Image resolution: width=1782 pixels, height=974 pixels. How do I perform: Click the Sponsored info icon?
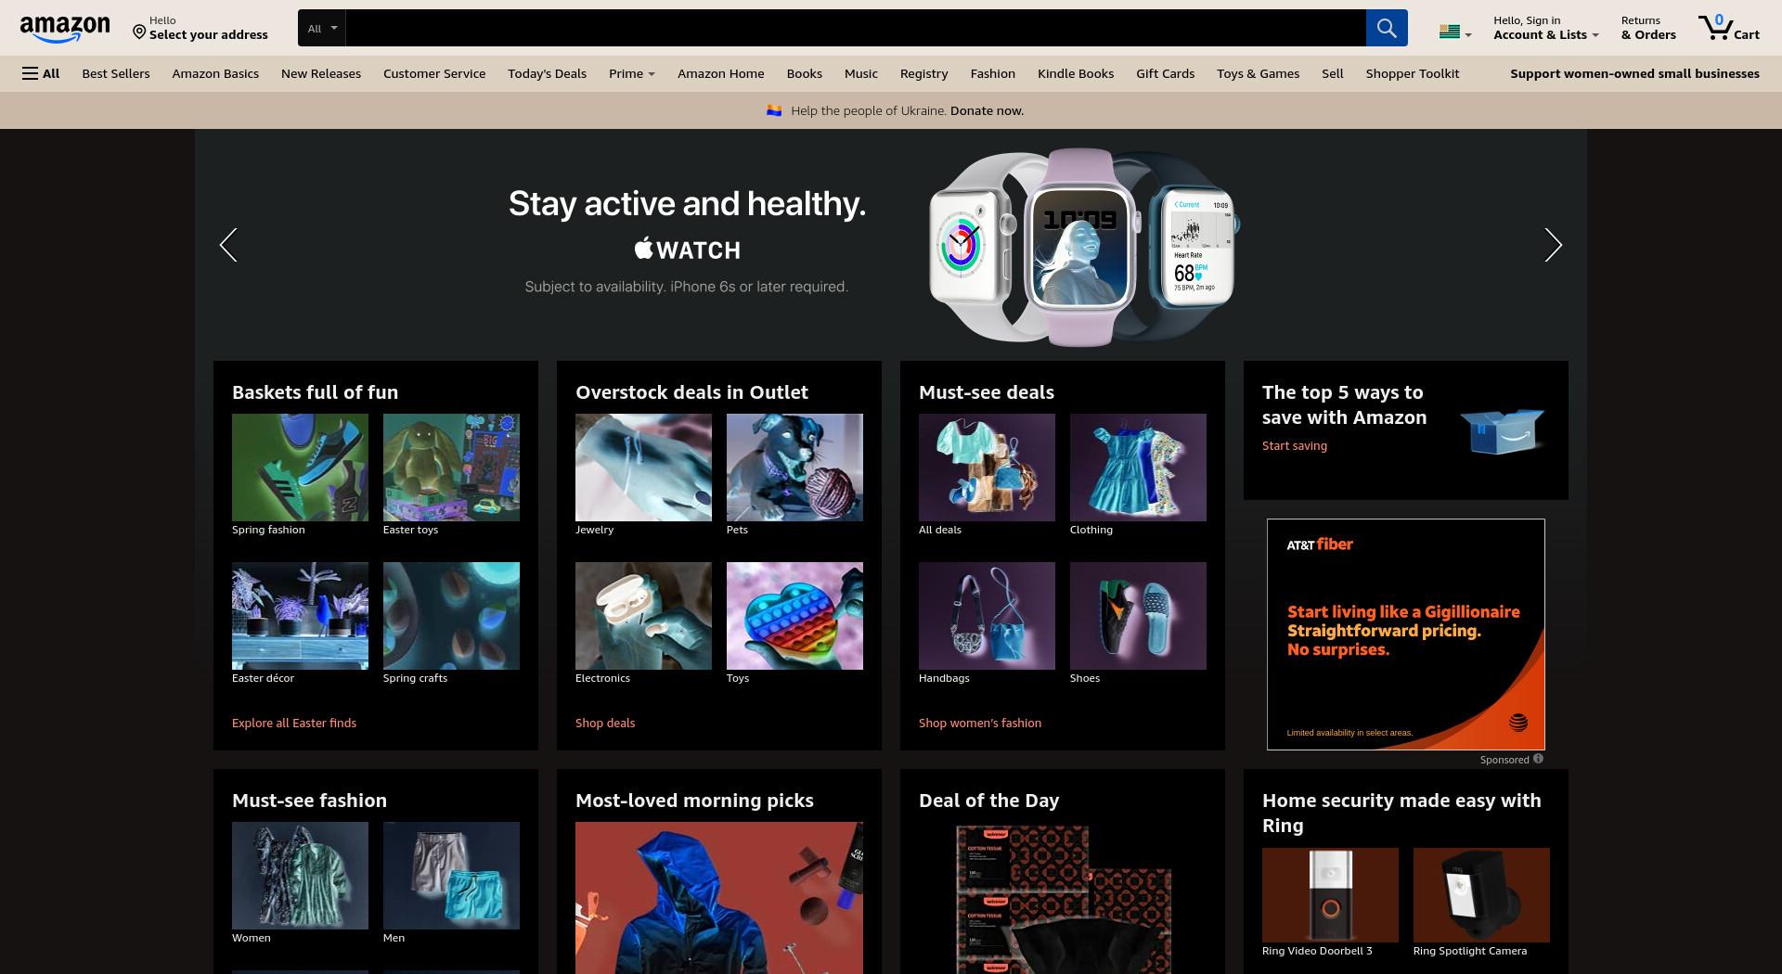coord(1538,759)
